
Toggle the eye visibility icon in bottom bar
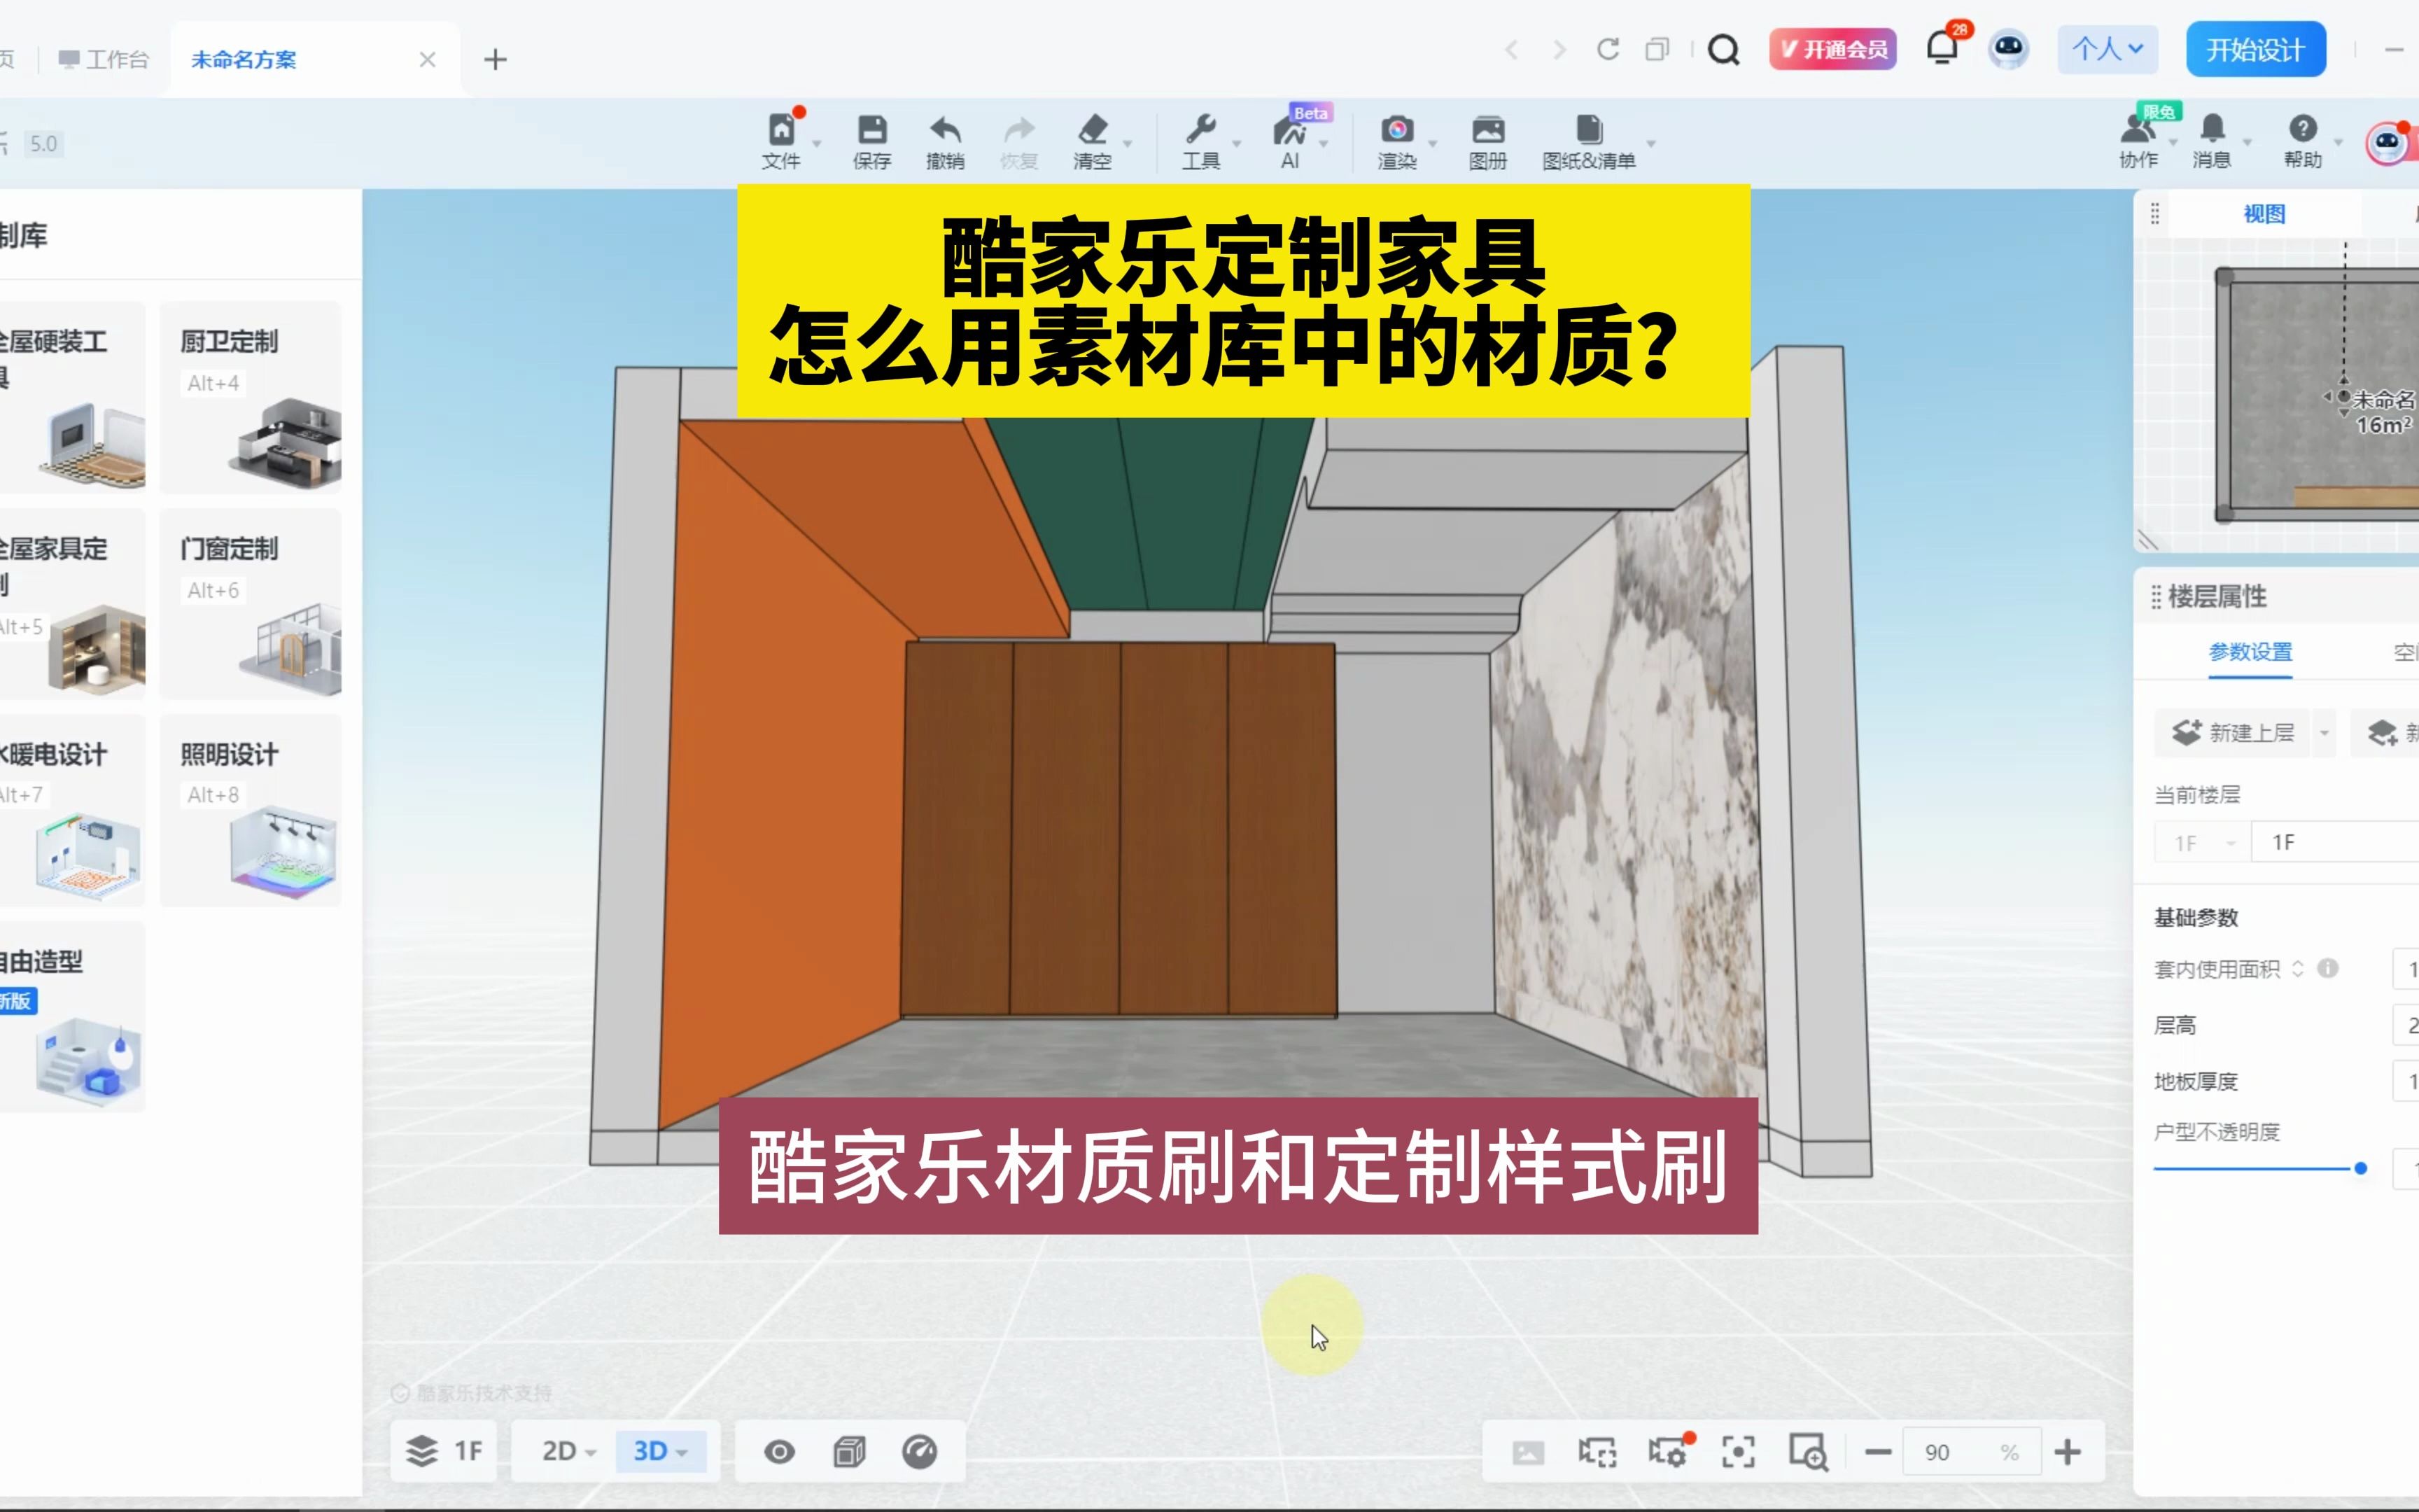(780, 1451)
